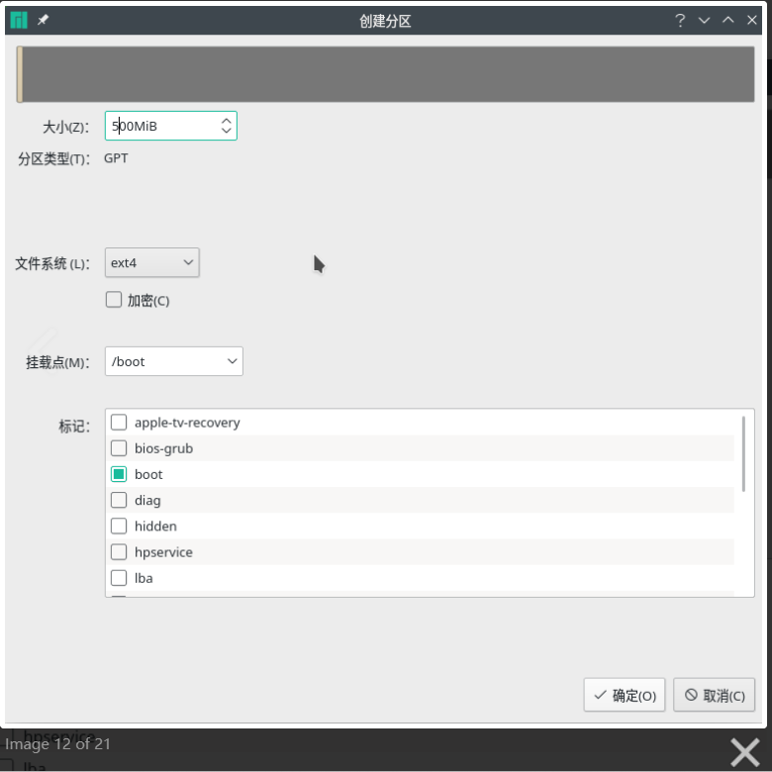Uncheck the boot flag checkbox
Viewport: 772px width, 772px height.
(119, 474)
